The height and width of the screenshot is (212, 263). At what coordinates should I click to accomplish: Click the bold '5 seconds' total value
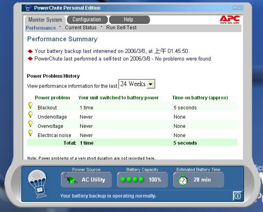(185, 143)
